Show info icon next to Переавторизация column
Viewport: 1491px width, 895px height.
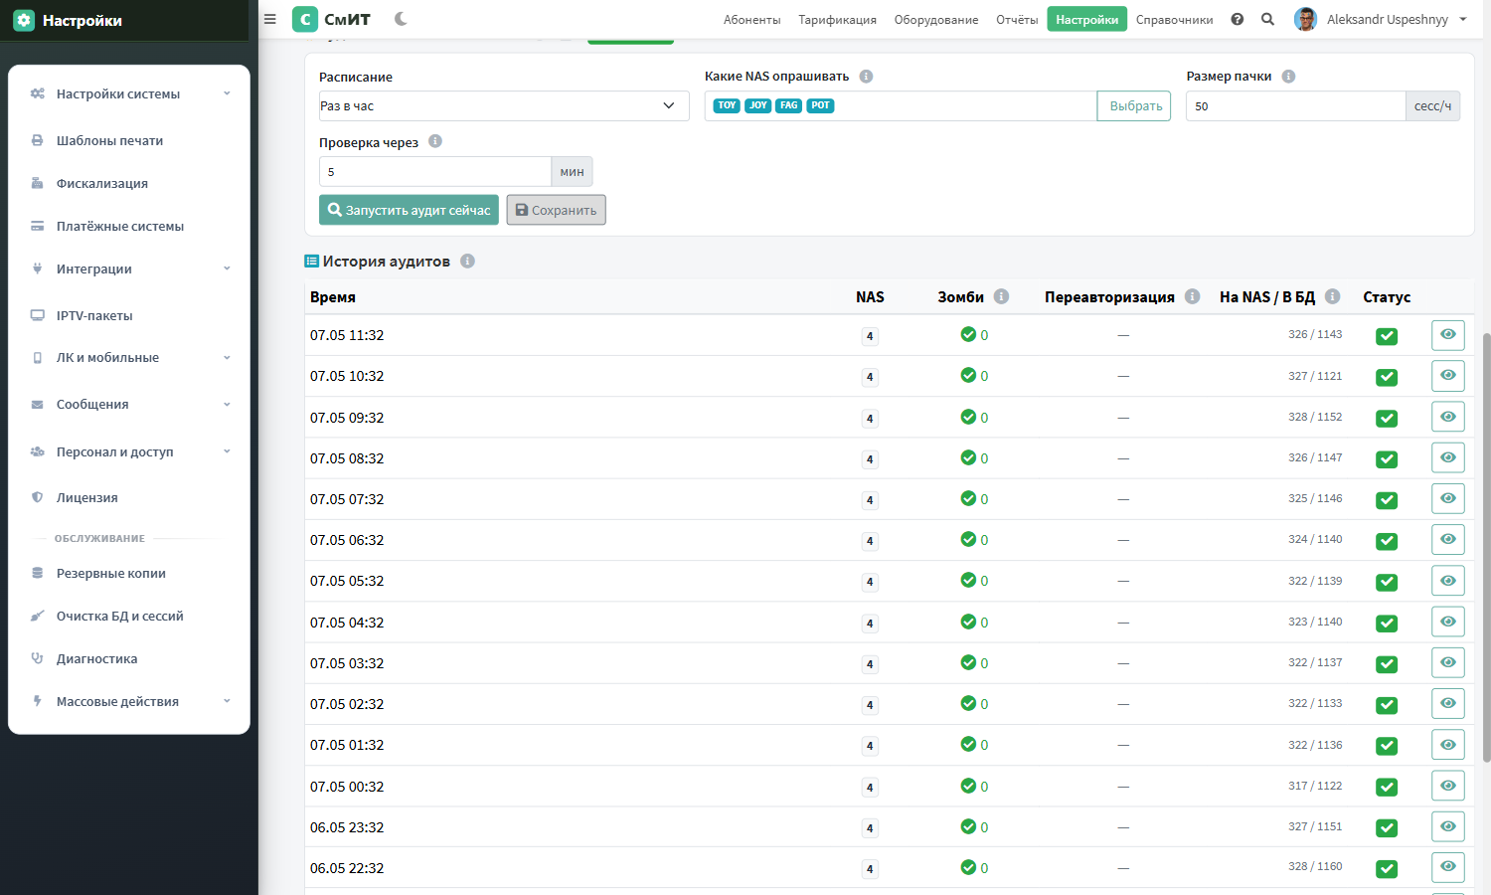[1193, 296]
